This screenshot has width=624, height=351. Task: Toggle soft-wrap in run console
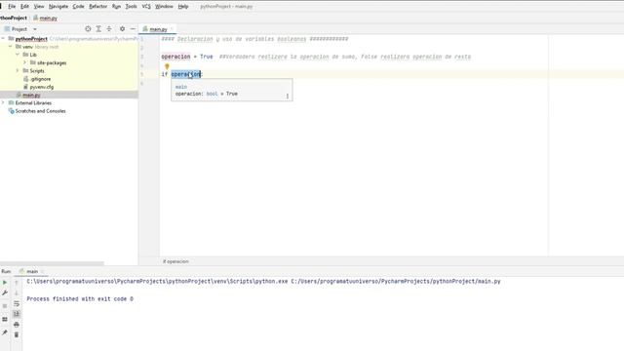tap(17, 303)
